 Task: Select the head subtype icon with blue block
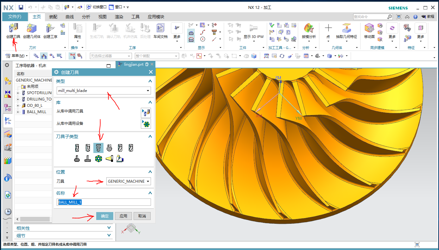point(120,159)
